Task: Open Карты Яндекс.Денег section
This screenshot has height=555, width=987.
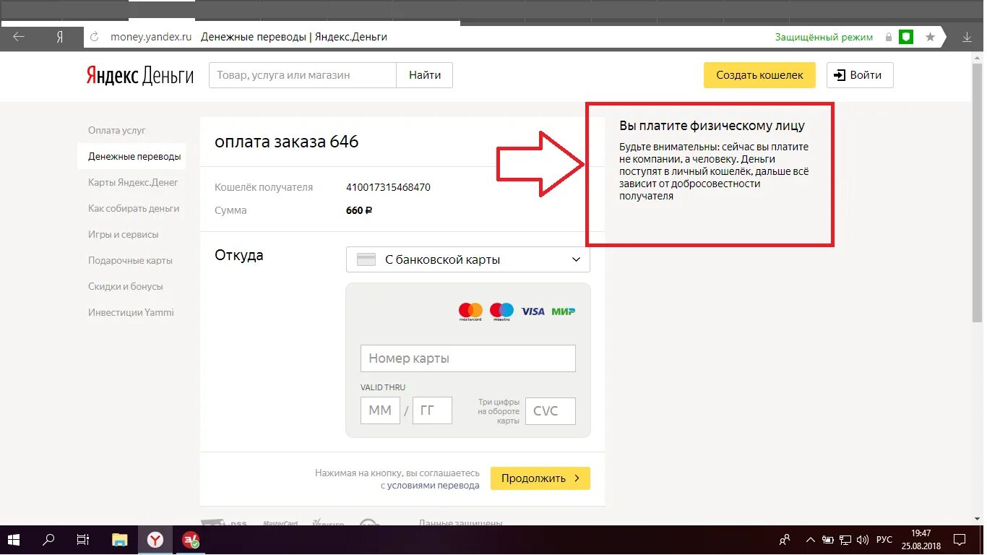Action: point(133,182)
